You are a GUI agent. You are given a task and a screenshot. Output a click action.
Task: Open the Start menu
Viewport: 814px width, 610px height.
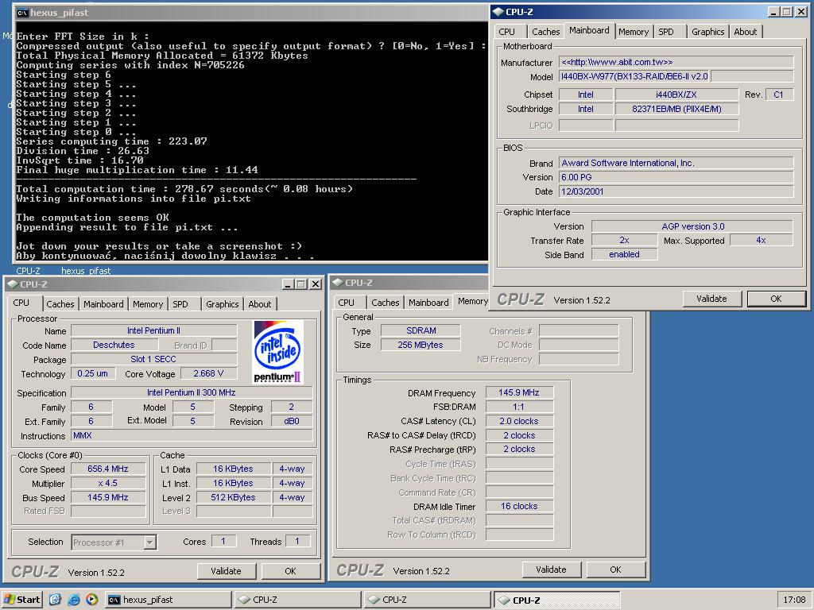pyautogui.click(x=21, y=600)
